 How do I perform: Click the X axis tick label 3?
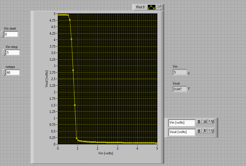click(117, 148)
